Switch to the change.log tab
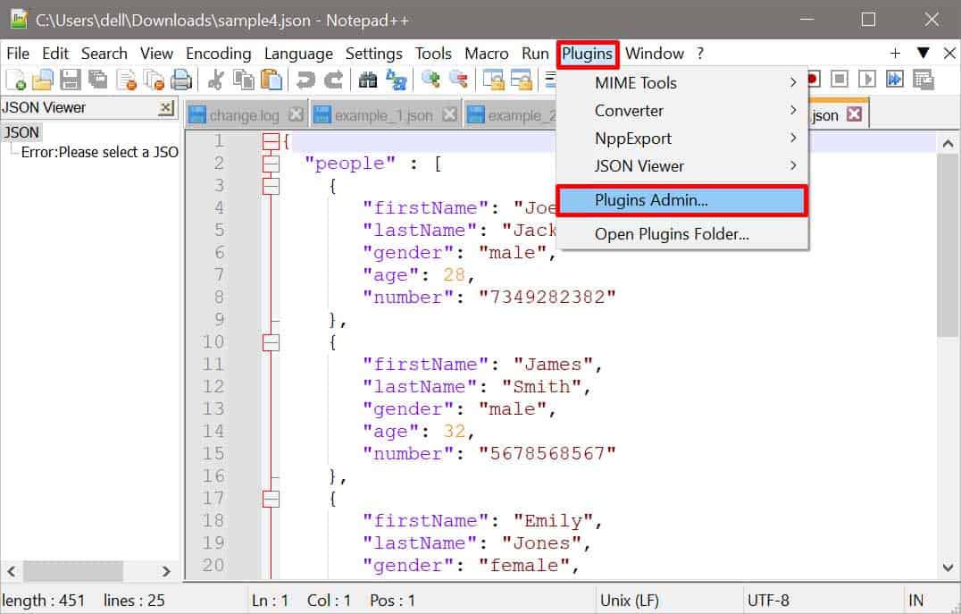The width and height of the screenshot is (961, 614). (243, 114)
